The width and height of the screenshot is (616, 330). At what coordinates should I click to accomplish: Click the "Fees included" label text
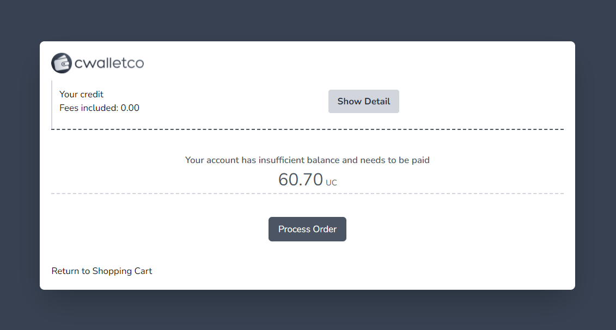point(89,108)
